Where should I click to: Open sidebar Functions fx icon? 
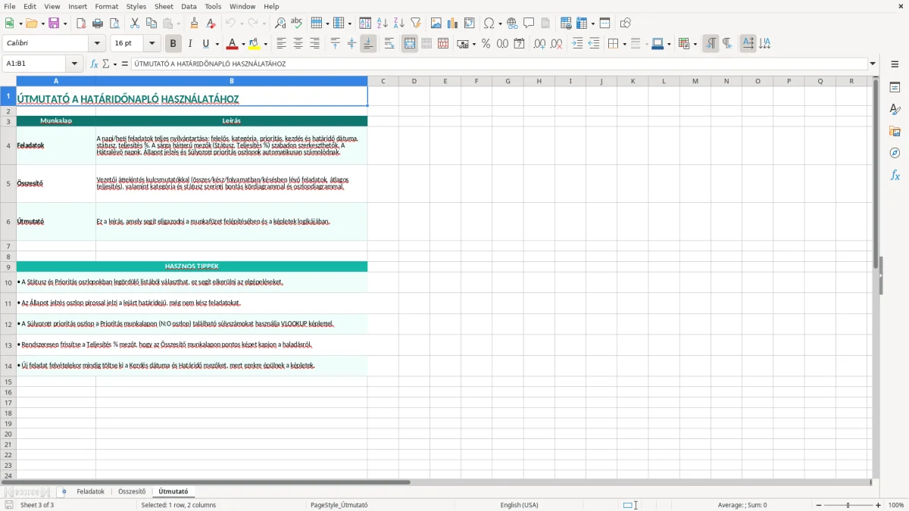(x=895, y=175)
